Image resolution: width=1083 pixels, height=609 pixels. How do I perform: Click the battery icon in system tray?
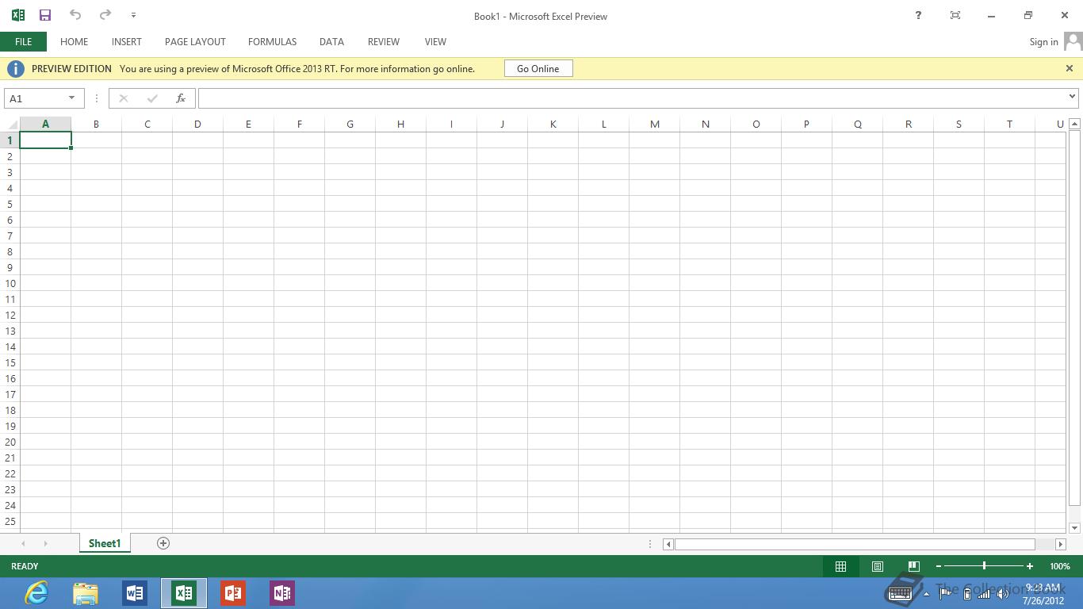point(967,593)
